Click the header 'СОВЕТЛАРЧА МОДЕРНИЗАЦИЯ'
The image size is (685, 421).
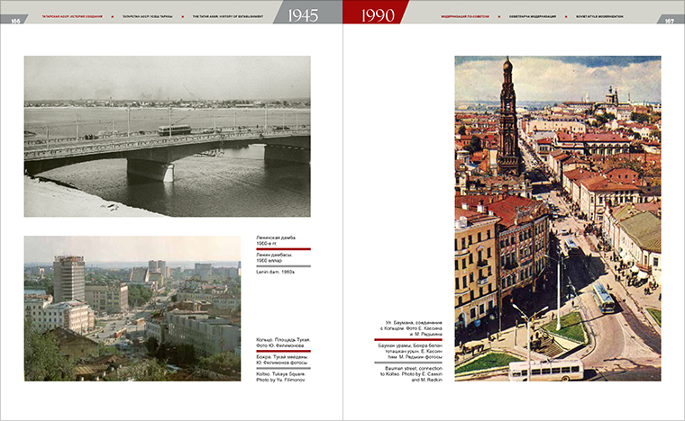(x=533, y=16)
